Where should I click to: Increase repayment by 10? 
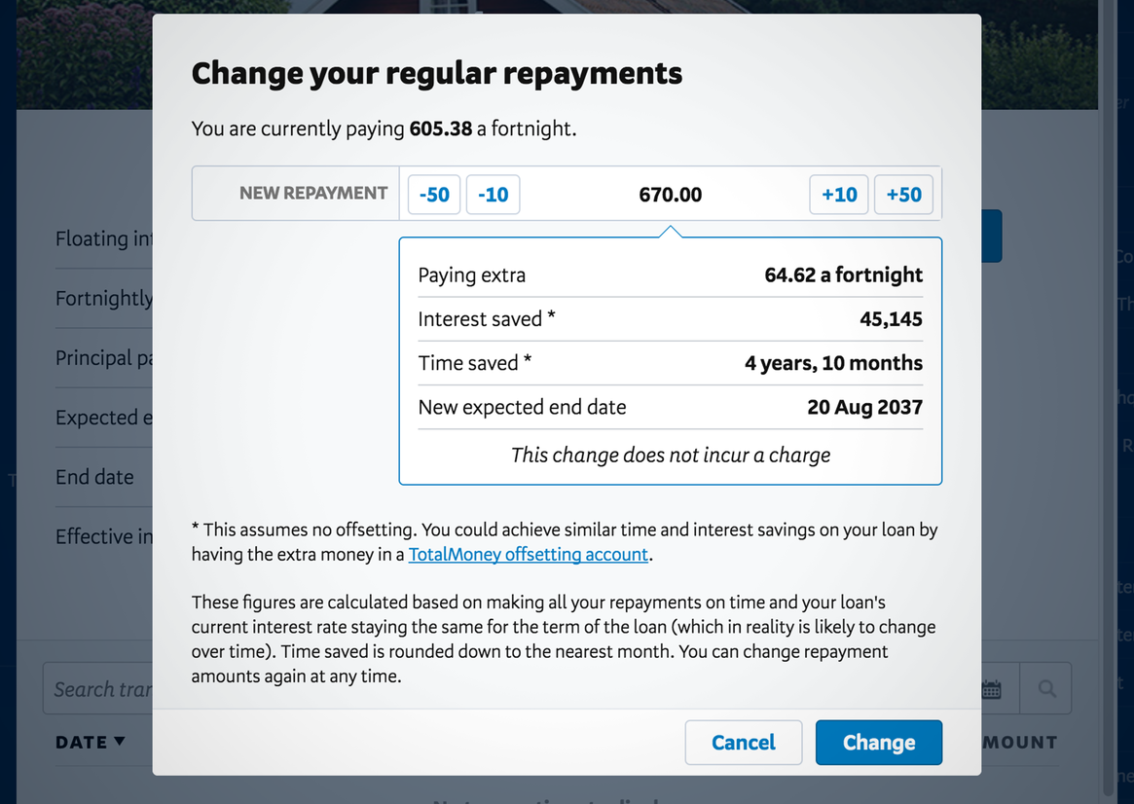839,195
